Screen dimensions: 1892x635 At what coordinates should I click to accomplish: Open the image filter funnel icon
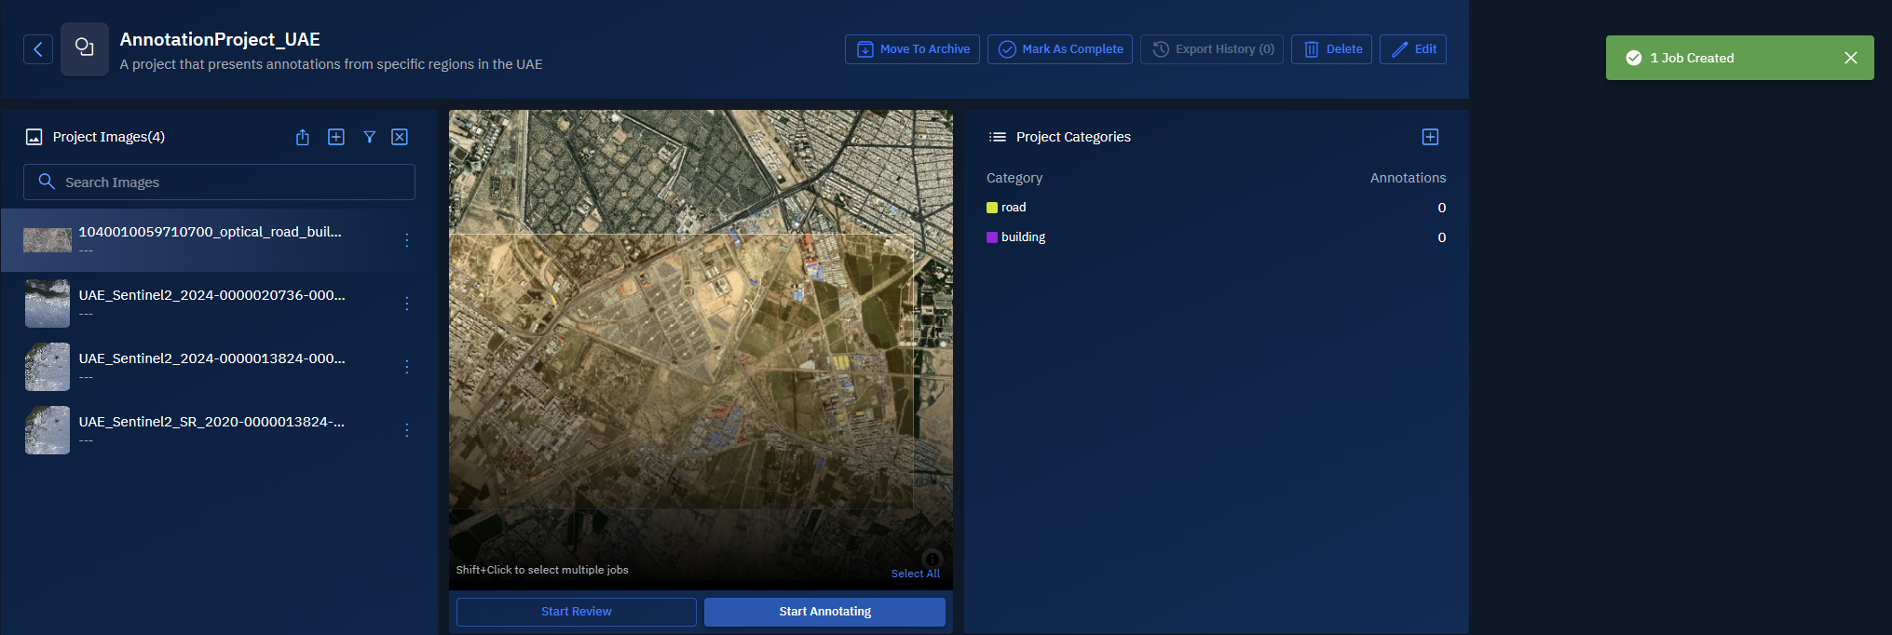click(370, 138)
